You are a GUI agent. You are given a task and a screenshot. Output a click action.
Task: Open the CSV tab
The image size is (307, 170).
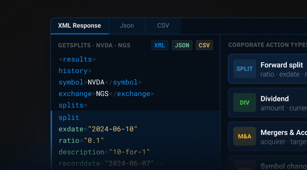(163, 26)
